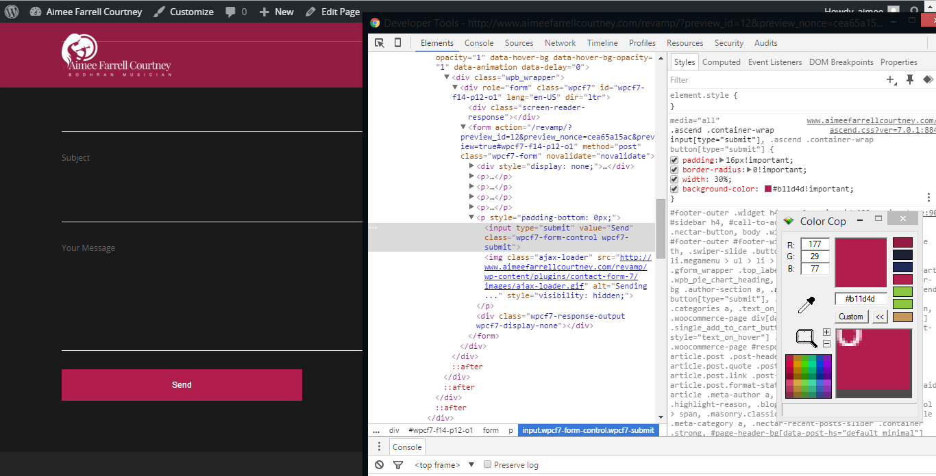Viewport: 936px width, 476px height.
Task: Disable the background-color CSS property checkbox
Action: coord(674,189)
